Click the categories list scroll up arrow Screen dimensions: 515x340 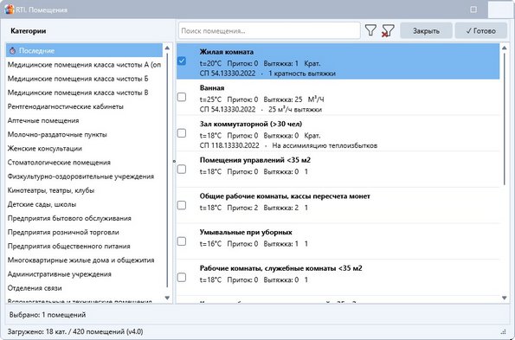[167, 48]
